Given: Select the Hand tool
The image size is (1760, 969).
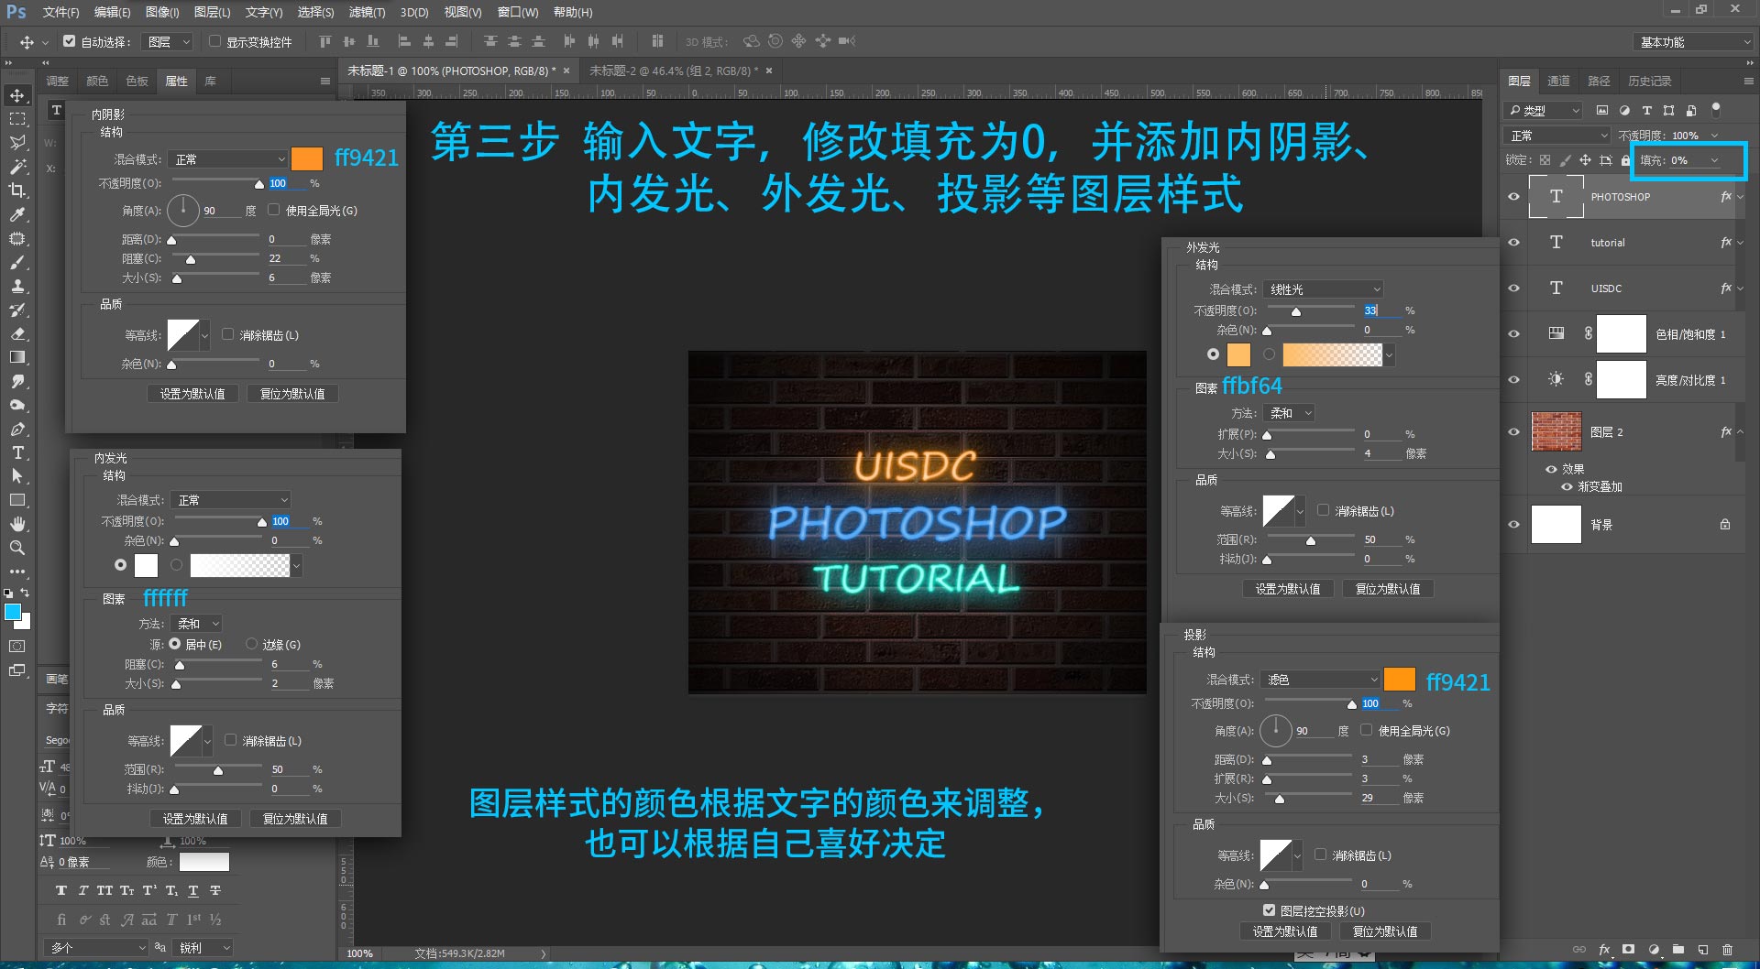Looking at the screenshot, I should coord(17,524).
